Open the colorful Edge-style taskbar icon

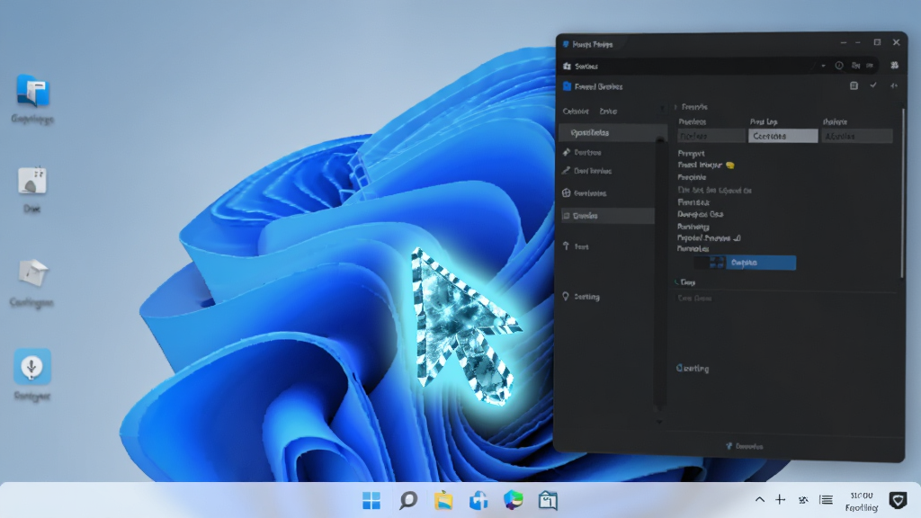tap(514, 500)
